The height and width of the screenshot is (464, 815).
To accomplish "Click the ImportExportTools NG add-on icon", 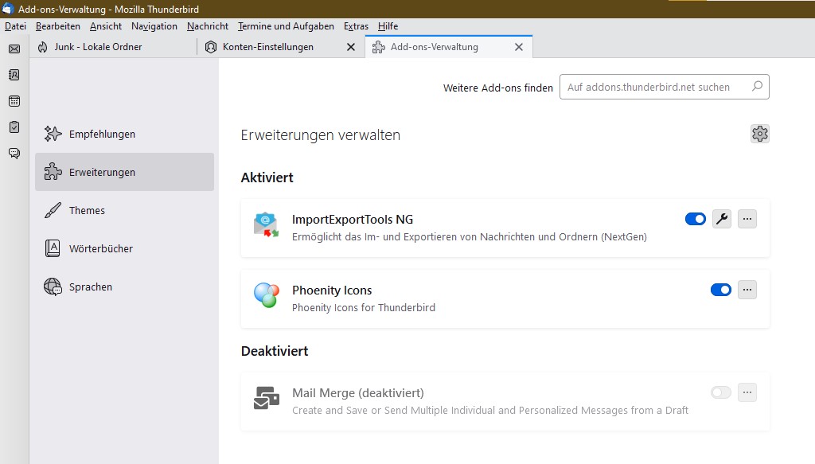I will click(266, 225).
